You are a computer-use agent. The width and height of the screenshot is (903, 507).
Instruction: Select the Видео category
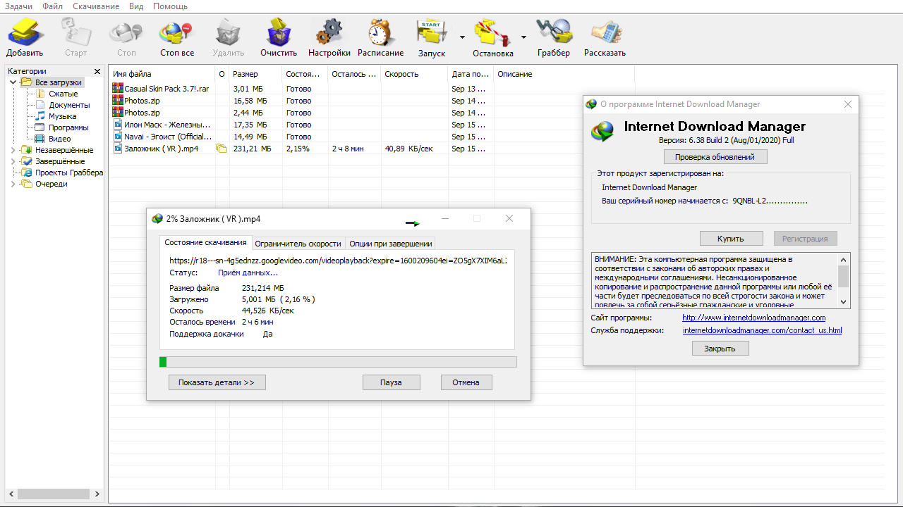coord(59,139)
